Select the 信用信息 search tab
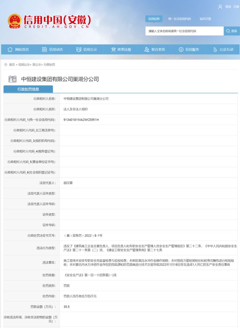 point(154,19)
